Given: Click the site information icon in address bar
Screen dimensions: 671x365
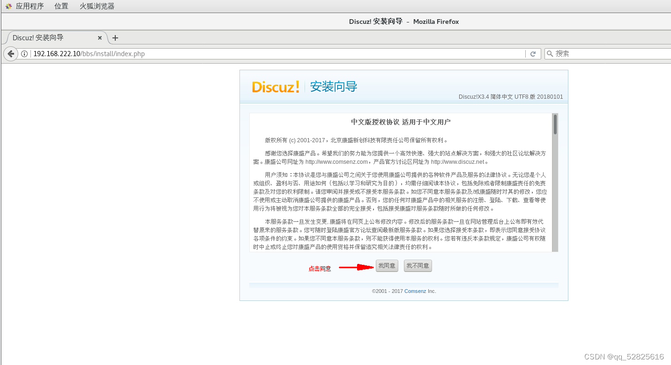Looking at the screenshot, I should pos(24,54).
